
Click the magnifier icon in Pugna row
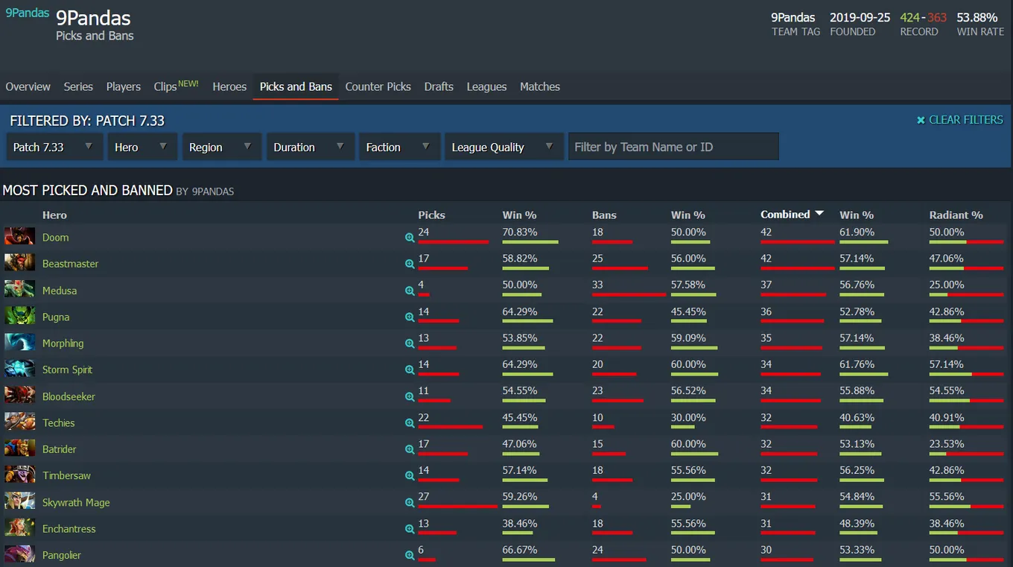(x=410, y=317)
